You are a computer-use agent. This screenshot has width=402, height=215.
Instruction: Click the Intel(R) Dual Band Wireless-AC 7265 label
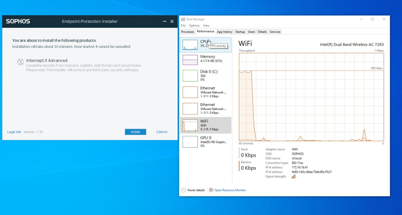pos(352,44)
